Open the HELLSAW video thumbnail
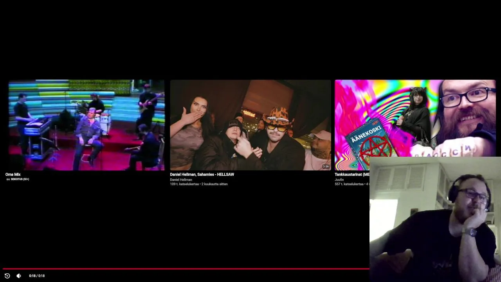The height and width of the screenshot is (282, 501). [250, 125]
